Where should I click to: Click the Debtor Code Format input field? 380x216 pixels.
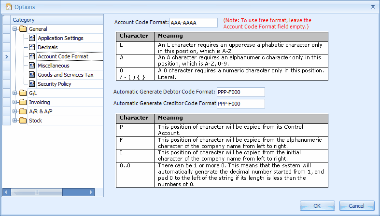point(240,92)
